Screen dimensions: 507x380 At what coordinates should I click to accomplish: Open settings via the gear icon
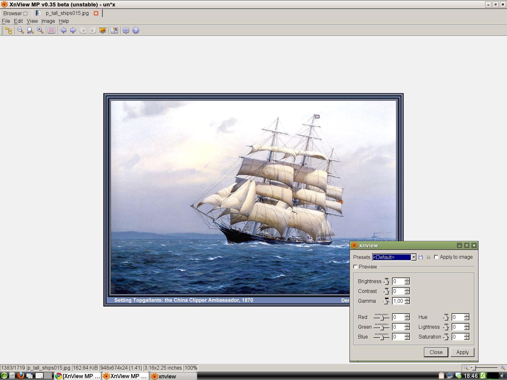coord(126,30)
